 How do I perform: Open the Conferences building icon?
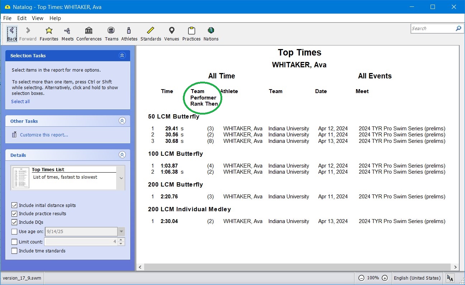[x=89, y=31]
